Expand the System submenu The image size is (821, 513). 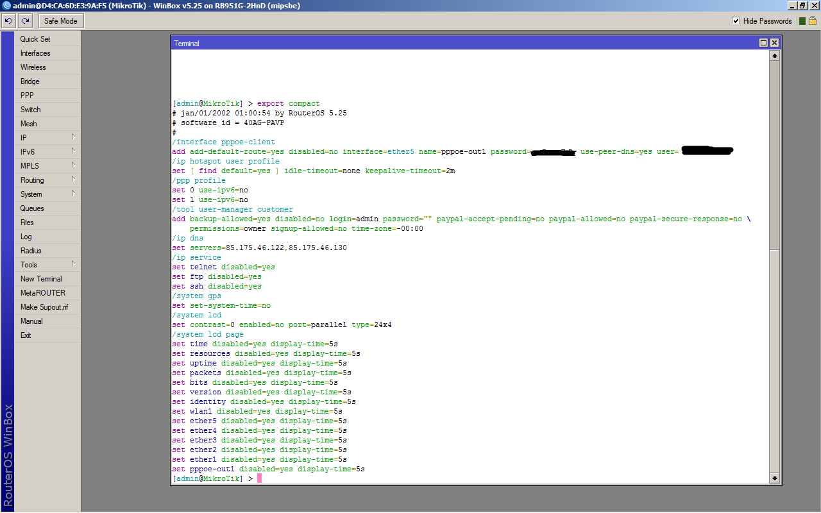(47, 194)
